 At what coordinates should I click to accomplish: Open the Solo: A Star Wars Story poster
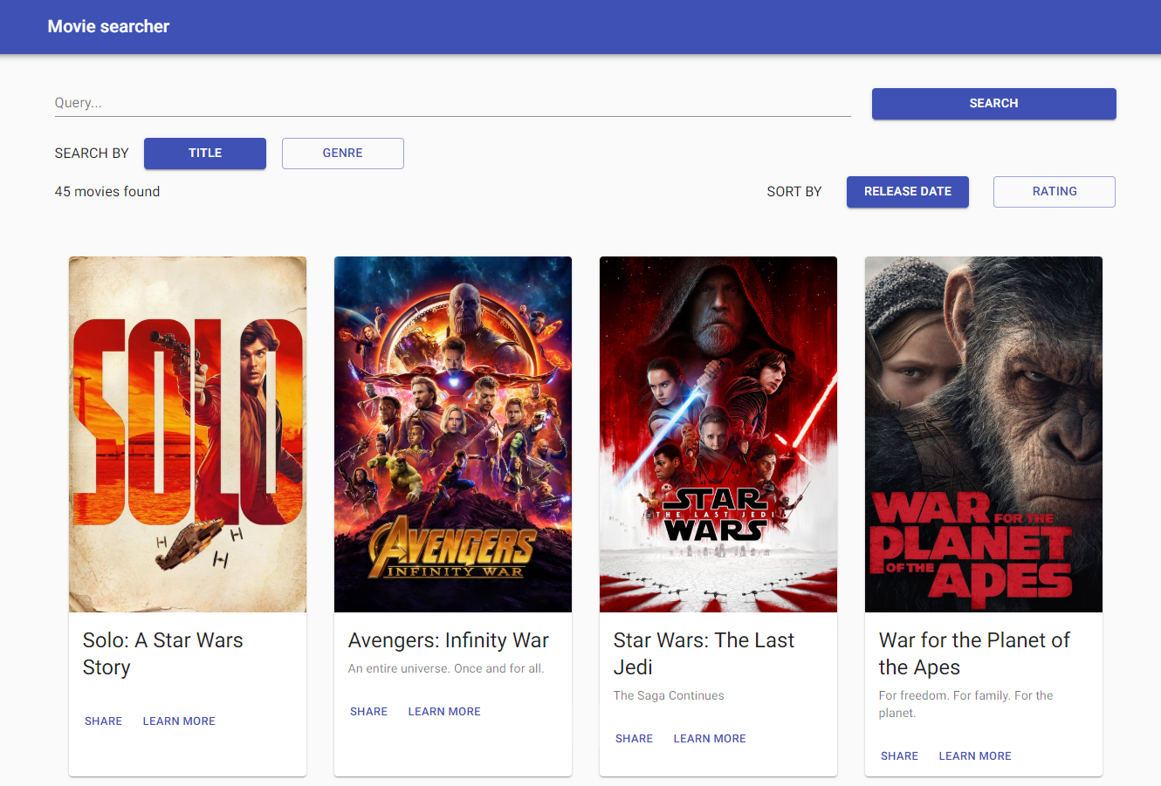[188, 434]
